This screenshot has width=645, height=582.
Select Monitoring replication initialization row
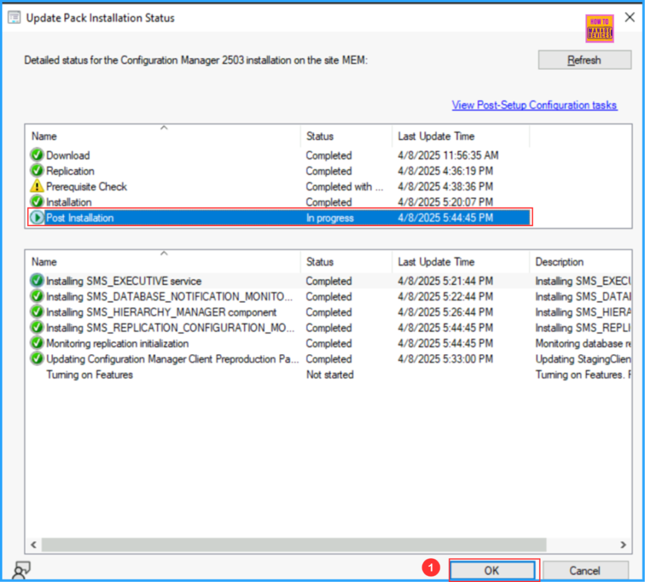point(330,343)
